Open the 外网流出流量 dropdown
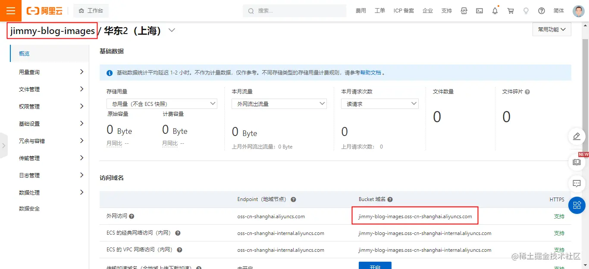Screen dimensions: 589x269 coord(279,104)
